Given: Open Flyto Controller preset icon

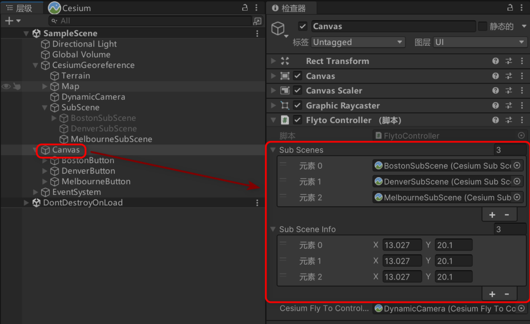Looking at the screenshot, I should [509, 120].
